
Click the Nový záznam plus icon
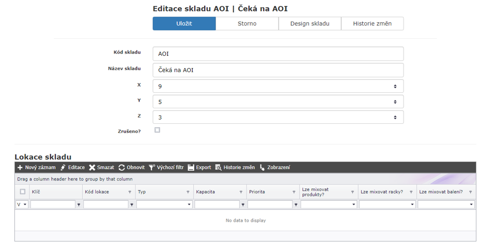point(20,168)
